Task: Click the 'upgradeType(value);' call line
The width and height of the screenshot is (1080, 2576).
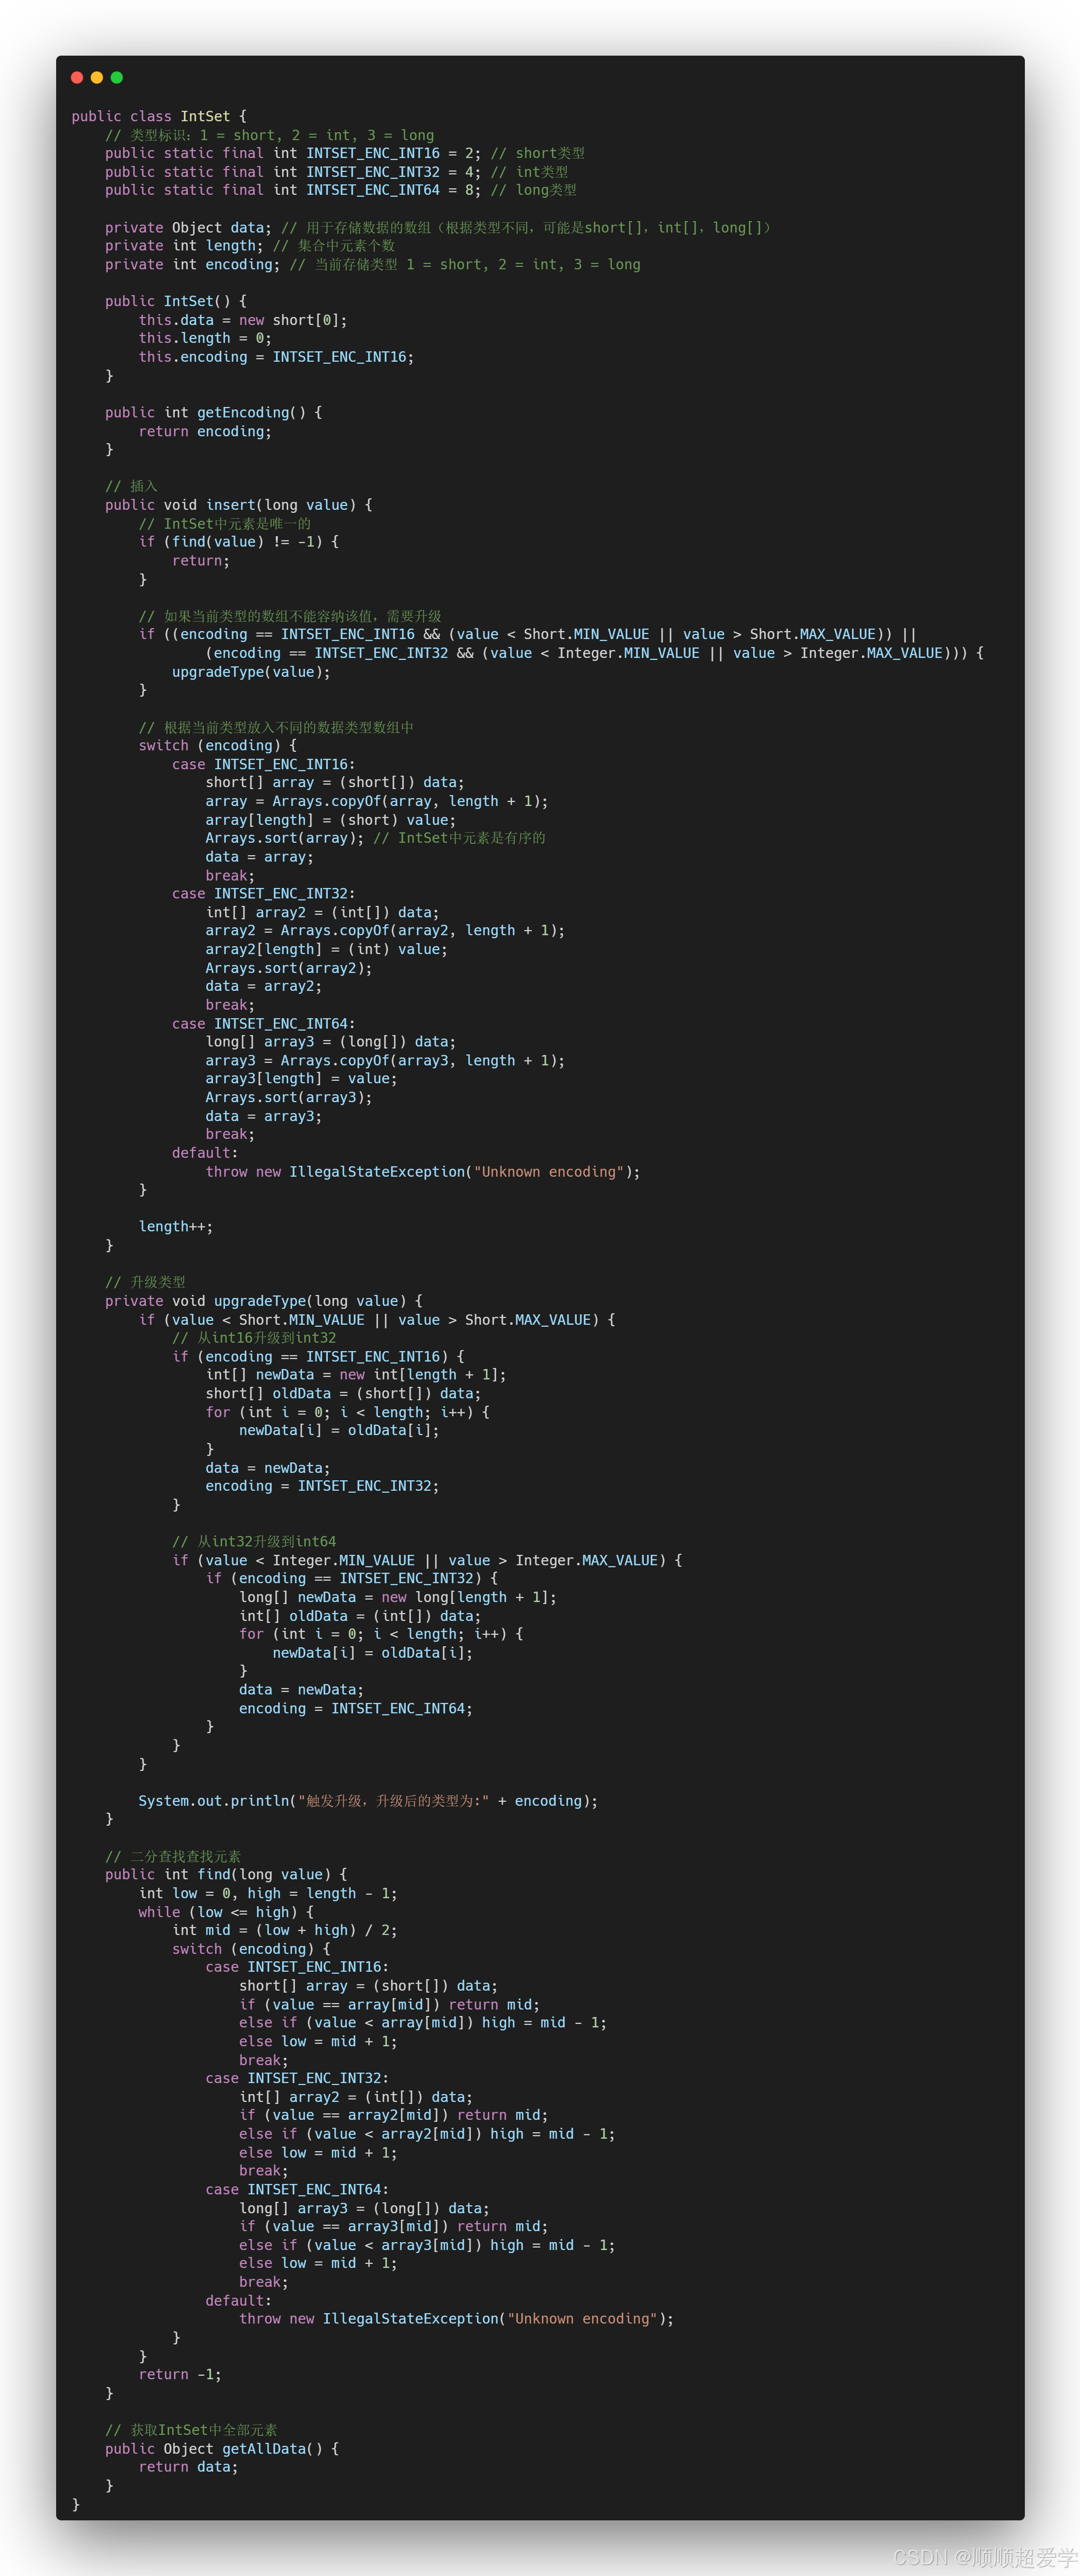Action: [250, 672]
